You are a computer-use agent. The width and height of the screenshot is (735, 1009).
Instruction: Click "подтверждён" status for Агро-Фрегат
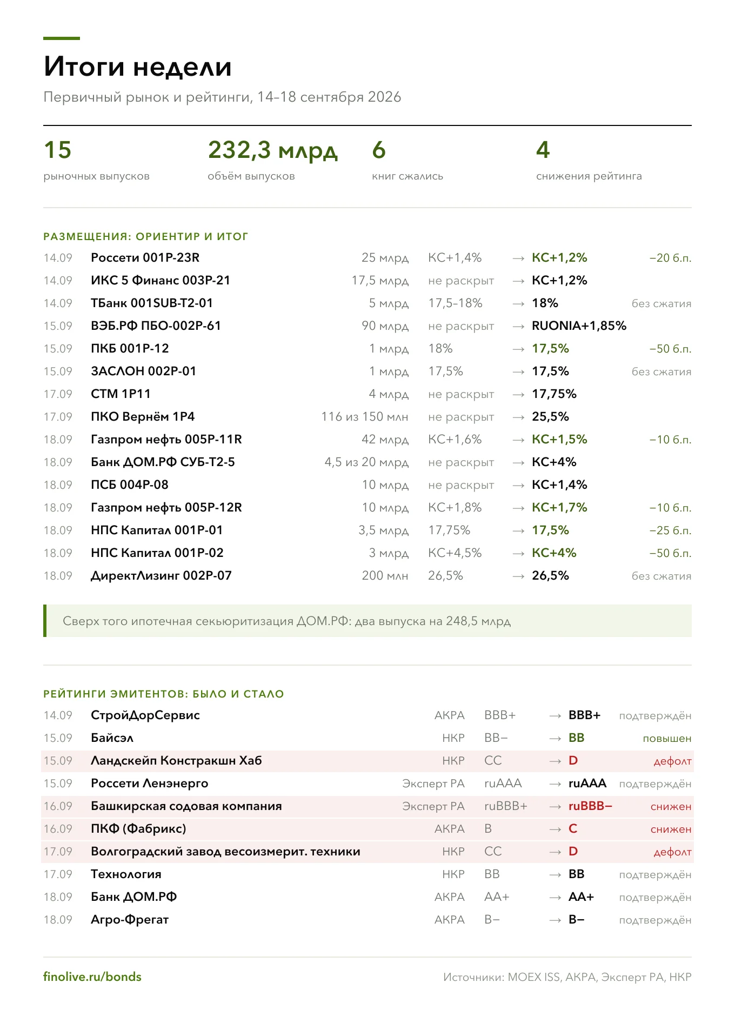pos(655,920)
